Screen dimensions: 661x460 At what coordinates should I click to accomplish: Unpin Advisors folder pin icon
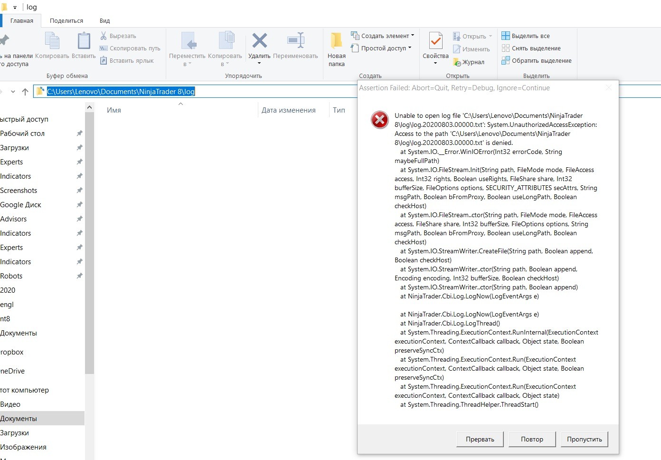[79, 219]
